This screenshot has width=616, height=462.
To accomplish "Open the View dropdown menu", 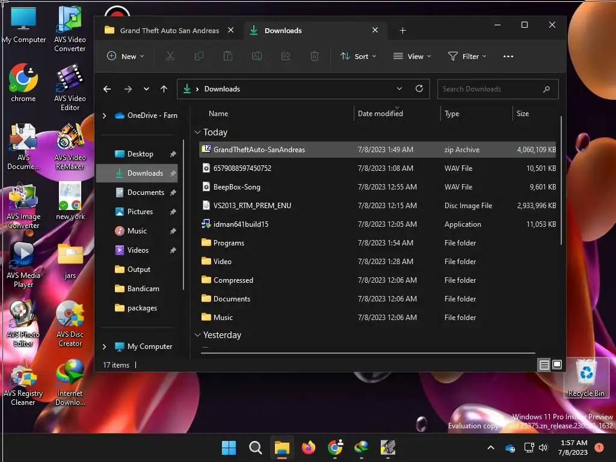I will point(412,56).
